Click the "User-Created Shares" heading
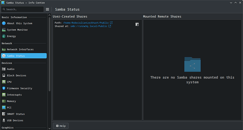Image resolution: width=243 pixels, height=130 pixels. 70,16
